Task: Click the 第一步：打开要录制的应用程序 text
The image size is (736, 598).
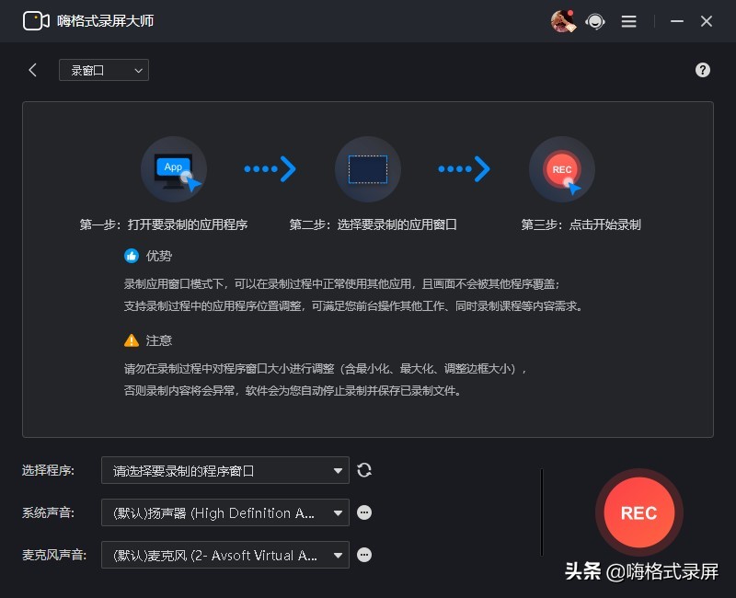Action: click(x=164, y=224)
